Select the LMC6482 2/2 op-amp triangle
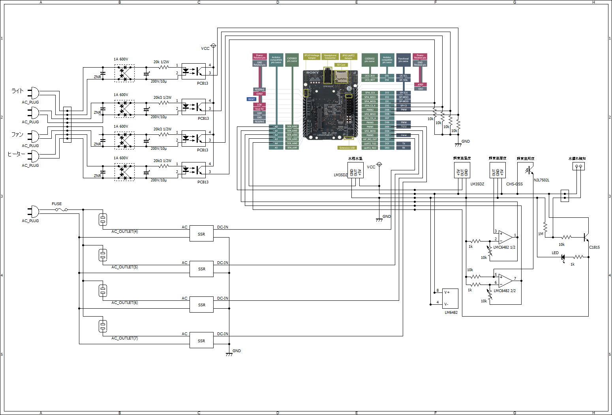Viewport: 612px width, 415px height. point(505,281)
